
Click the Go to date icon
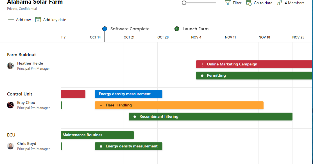point(249,3)
